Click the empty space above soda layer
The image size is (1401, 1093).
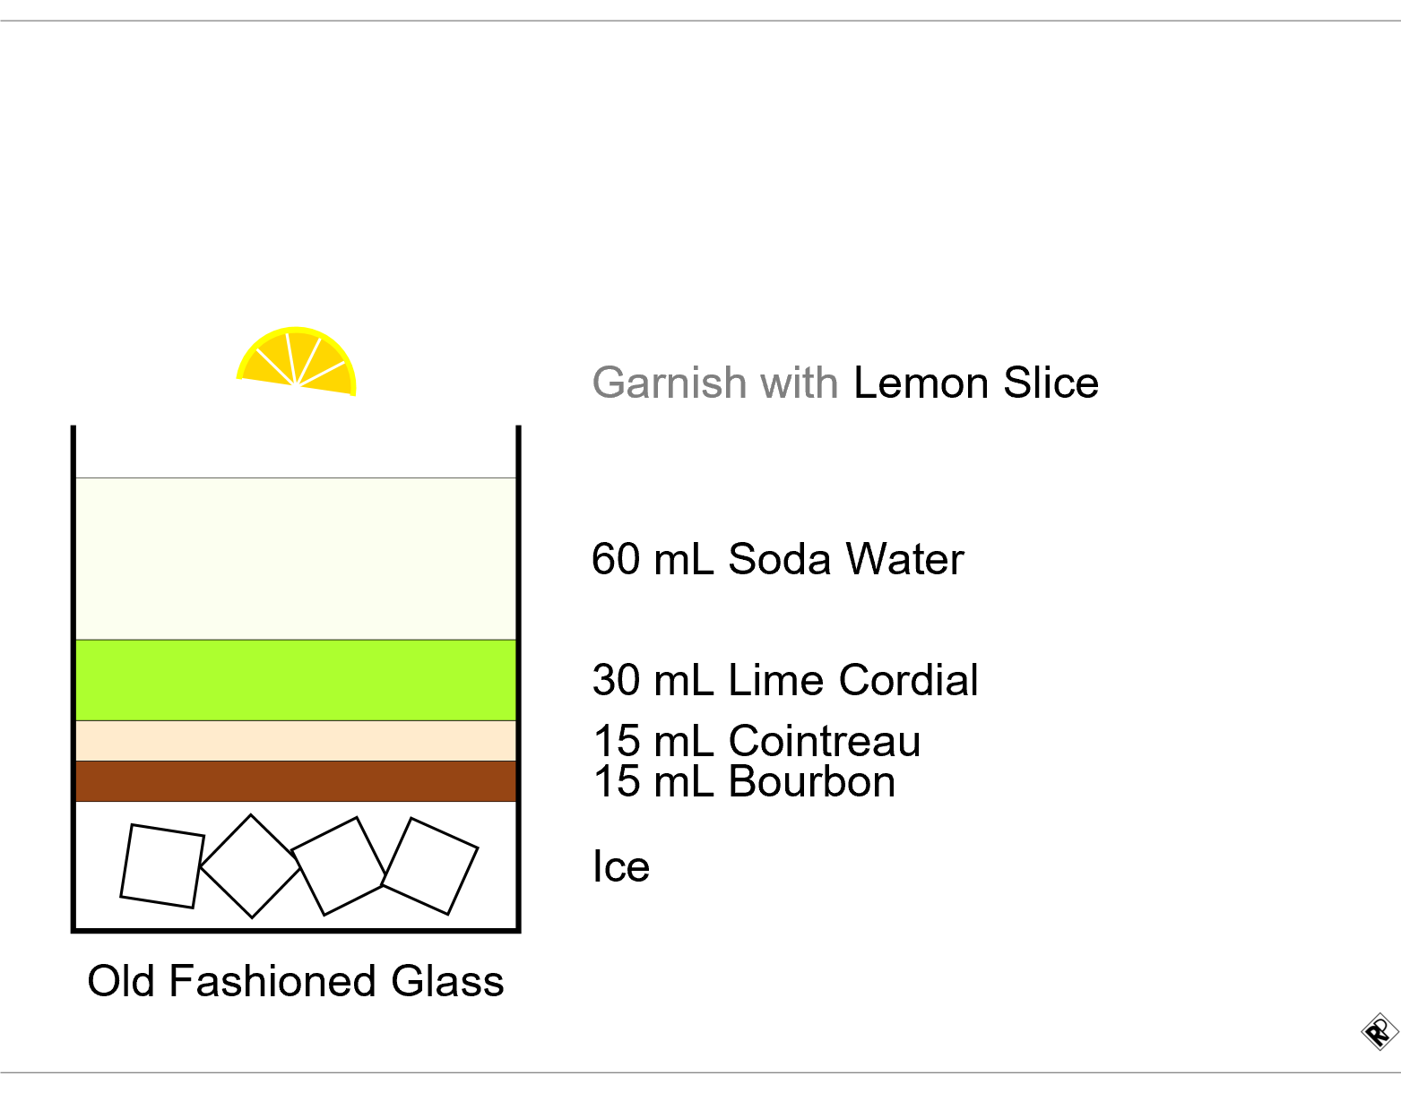coord(296,452)
